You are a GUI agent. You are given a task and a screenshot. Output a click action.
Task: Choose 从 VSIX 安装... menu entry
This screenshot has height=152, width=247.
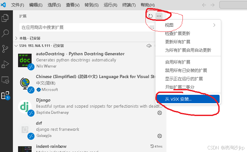click(188, 99)
